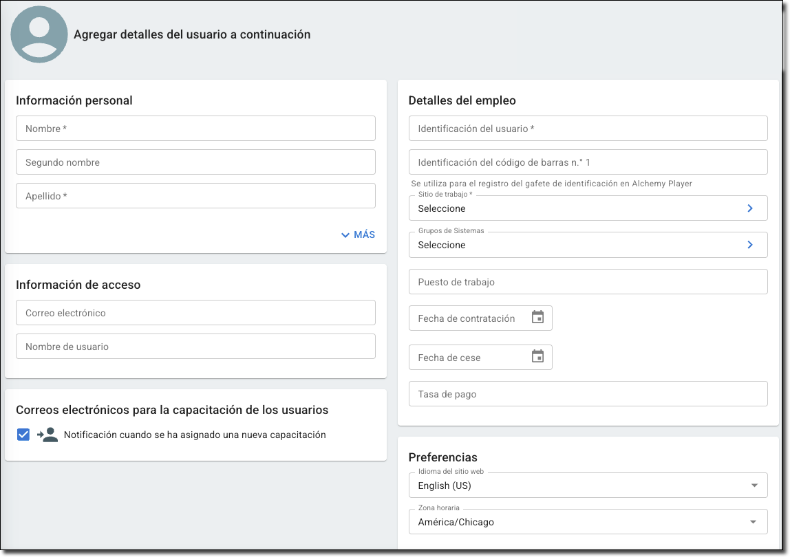This screenshot has height=557, width=790.
Task: Open the Fecha de cese calendar icon
Action: click(x=537, y=357)
